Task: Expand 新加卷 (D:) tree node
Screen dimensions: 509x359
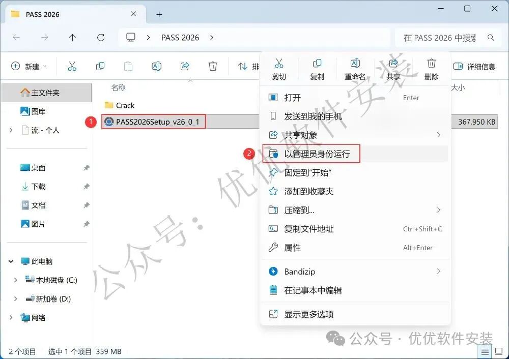Action: click(15, 298)
